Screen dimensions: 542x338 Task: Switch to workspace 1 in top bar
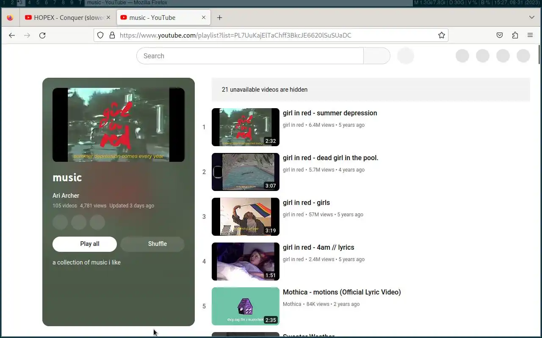tap(4, 3)
